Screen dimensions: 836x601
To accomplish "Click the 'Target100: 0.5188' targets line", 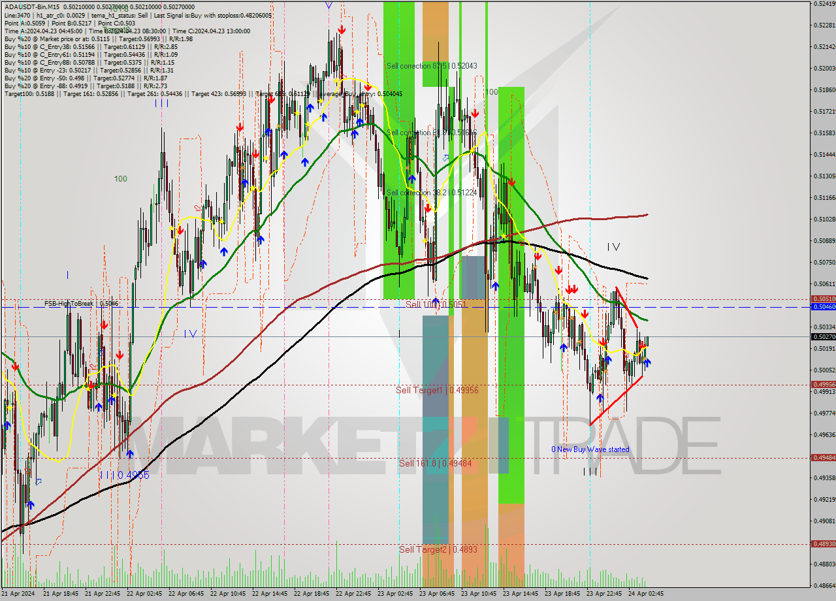I will [202, 94].
